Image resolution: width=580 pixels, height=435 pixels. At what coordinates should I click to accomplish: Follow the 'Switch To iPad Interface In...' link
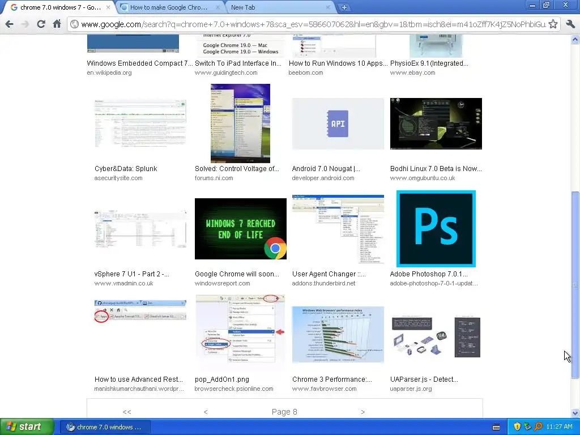238,63
